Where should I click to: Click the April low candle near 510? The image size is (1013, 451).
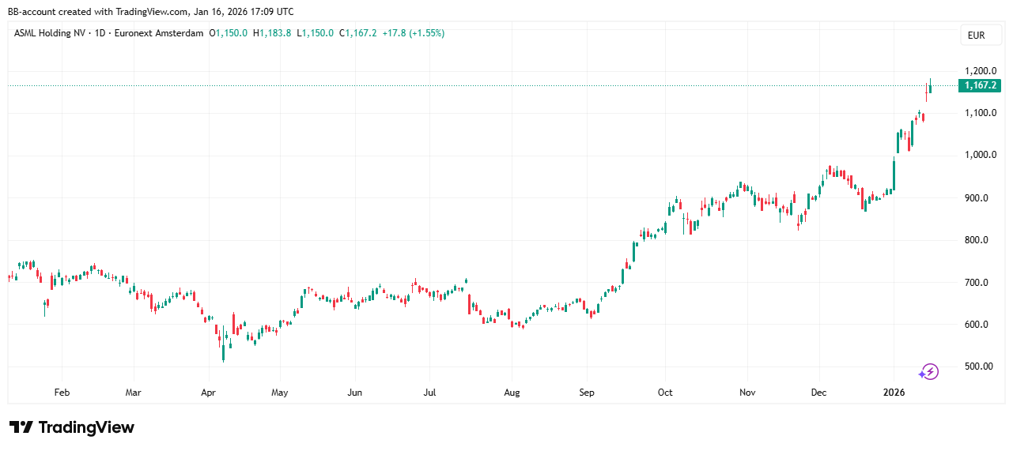coord(224,351)
